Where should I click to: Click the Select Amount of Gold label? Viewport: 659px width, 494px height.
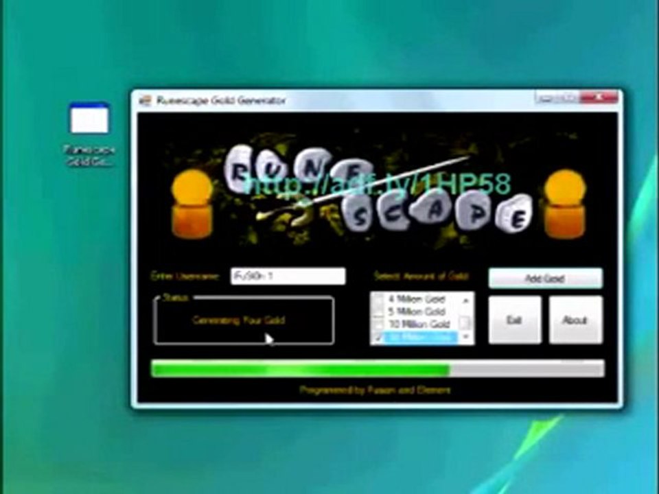click(x=421, y=277)
